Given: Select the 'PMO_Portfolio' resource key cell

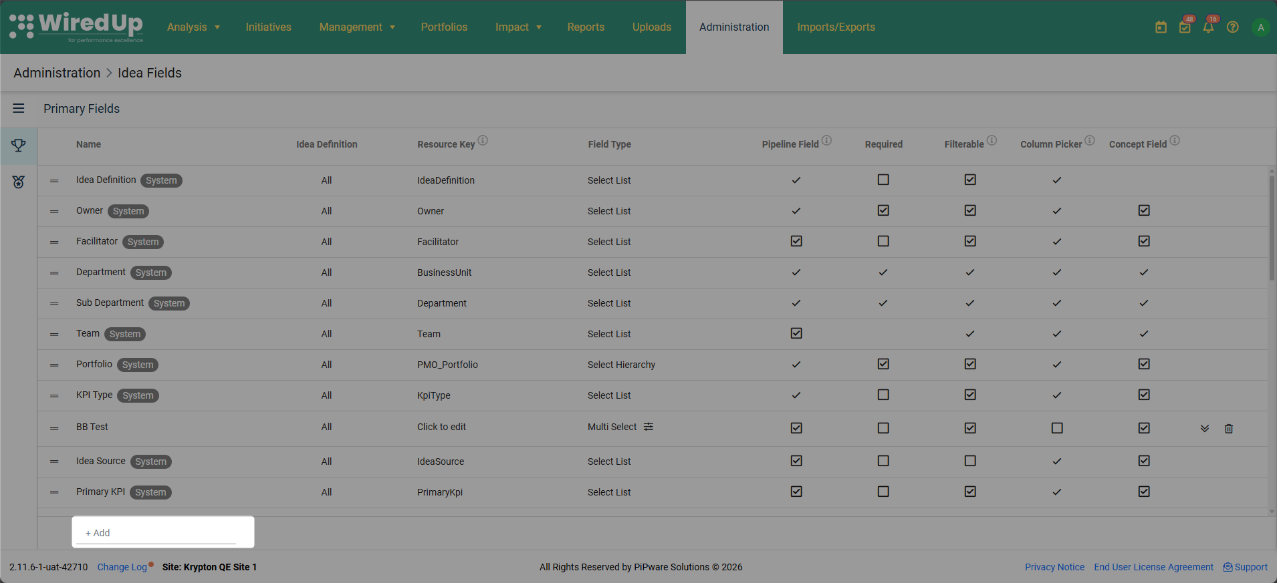Looking at the screenshot, I should tap(447, 365).
